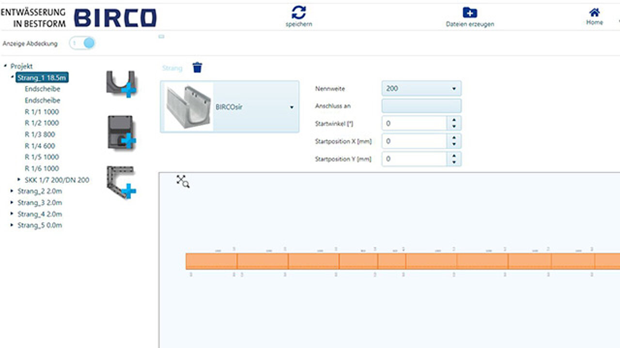Image resolution: width=620 pixels, height=348 pixels.
Task: Select R 1/3 800 in the tree
Action: click(x=40, y=134)
